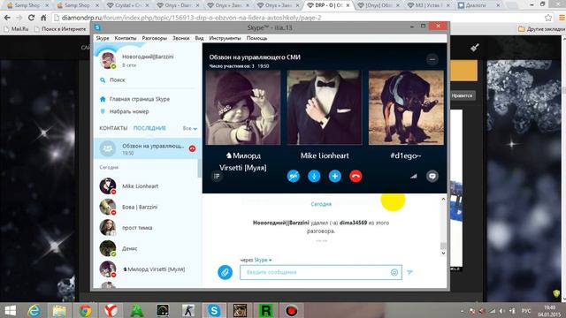The height and width of the screenshot is (318, 566).
Task: Collapse the call panel with the minus button
Action: click(x=432, y=59)
